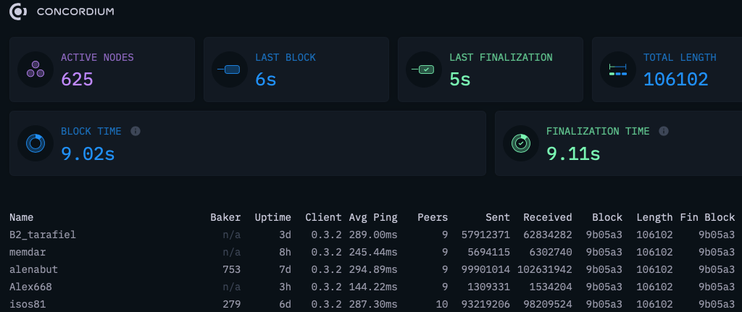
Task: Select the memdar node name
Action: click(x=28, y=252)
